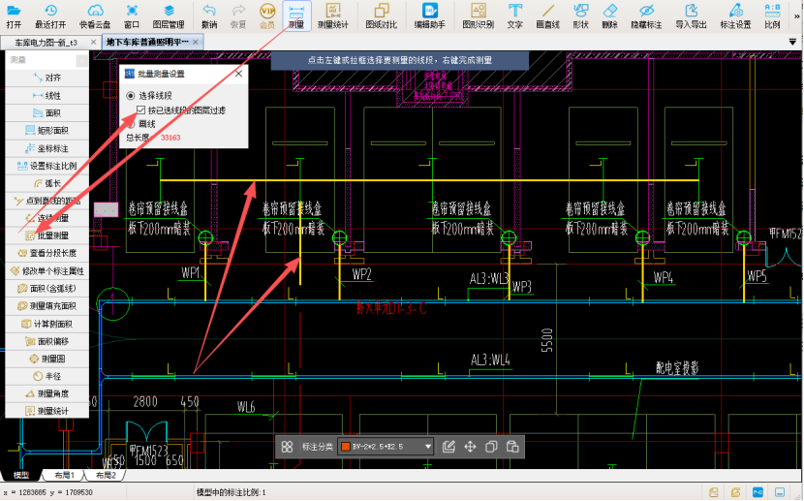Screen dimensions: 804x501
Task: Expand the 形状 shapes tool menu
Action: tap(580, 15)
